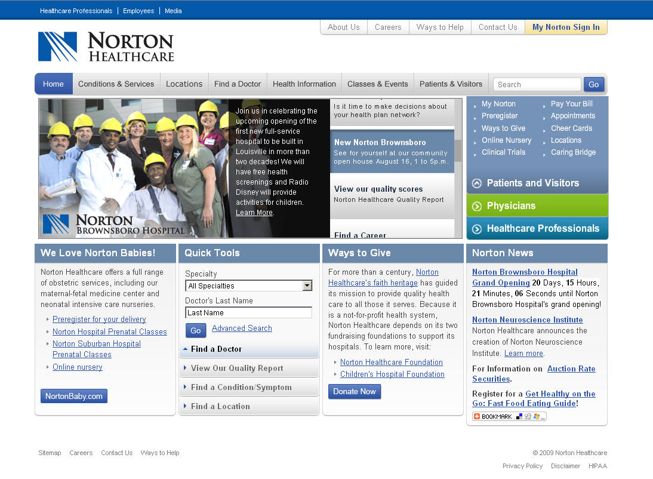
Task: Click the Online nursery link under Babies
Action: coord(78,367)
